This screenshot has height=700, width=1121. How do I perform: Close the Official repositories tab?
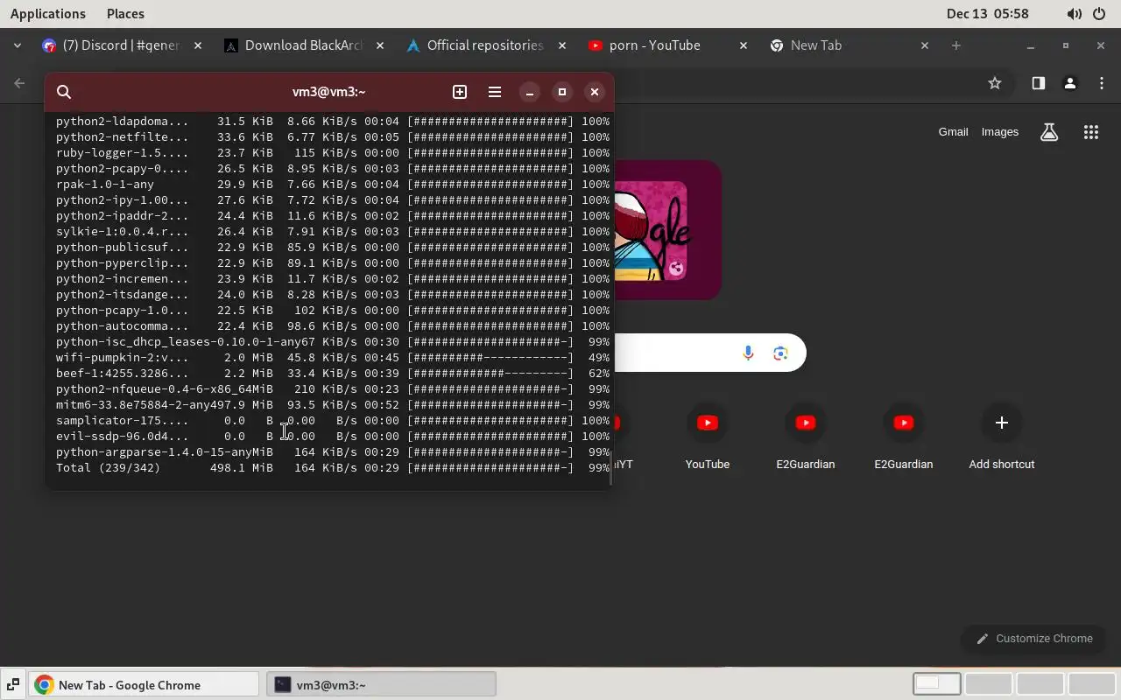pyautogui.click(x=562, y=45)
